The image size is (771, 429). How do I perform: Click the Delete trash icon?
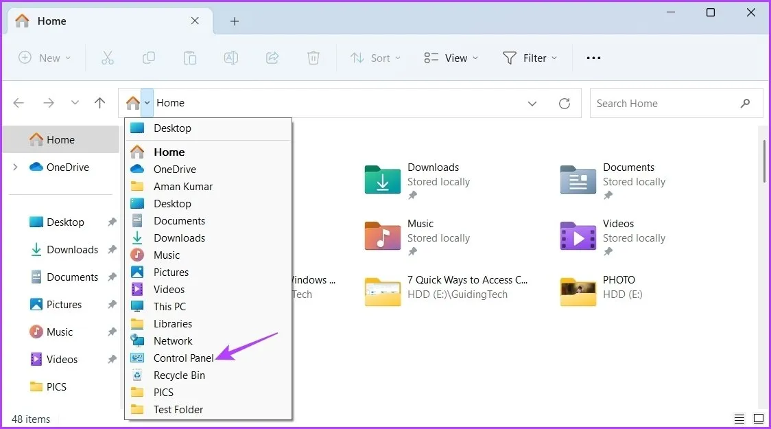313,58
